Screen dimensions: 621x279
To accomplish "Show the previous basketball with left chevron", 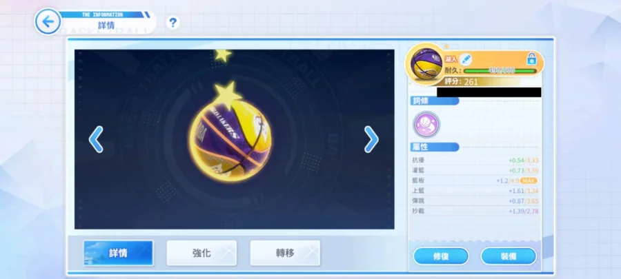I will tap(96, 139).
